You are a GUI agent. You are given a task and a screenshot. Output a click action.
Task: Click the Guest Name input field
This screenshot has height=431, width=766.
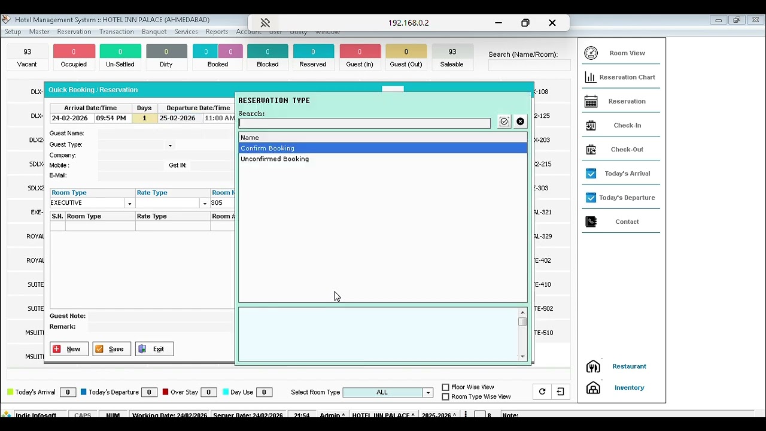point(166,133)
